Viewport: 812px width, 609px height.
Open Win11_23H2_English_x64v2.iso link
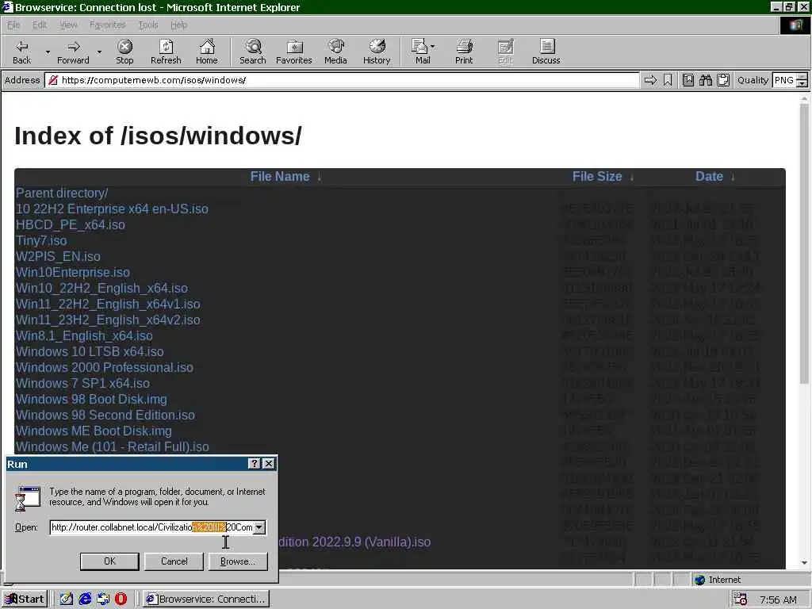pos(108,320)
